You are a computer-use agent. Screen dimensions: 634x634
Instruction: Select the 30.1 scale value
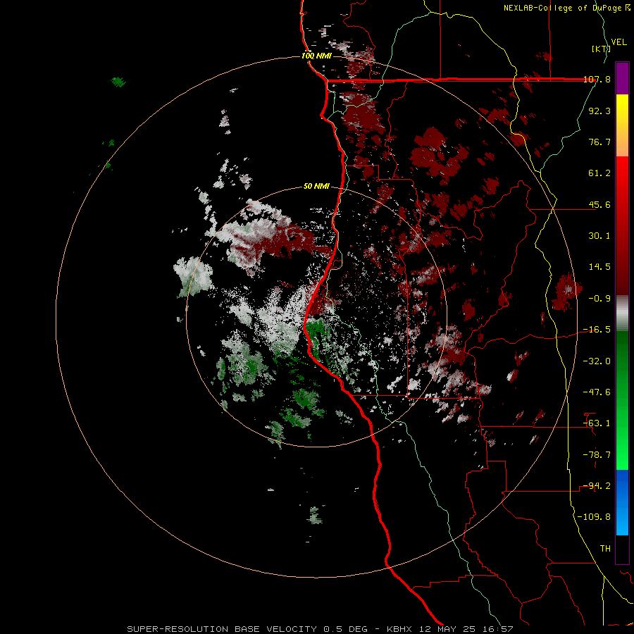pyautogui.click(x=599, y=236)
